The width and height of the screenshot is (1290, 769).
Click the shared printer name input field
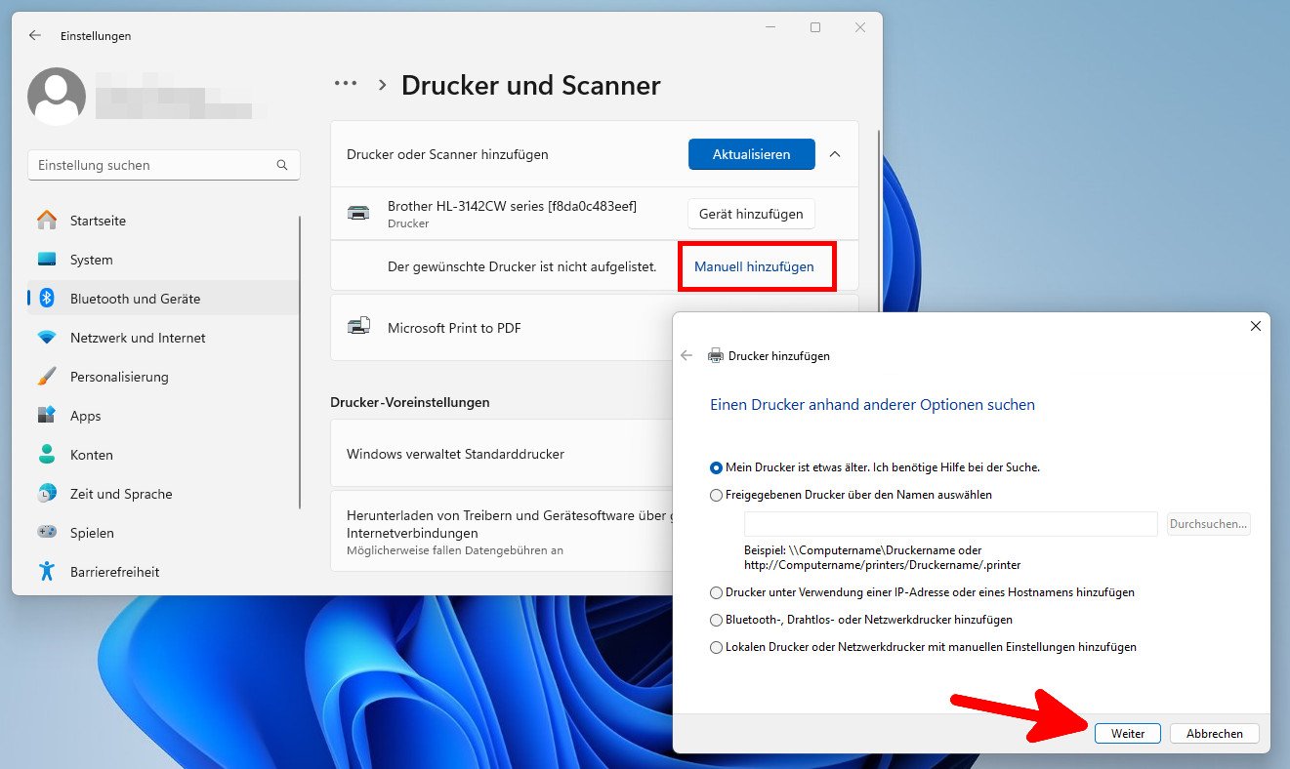pos(949,524)
